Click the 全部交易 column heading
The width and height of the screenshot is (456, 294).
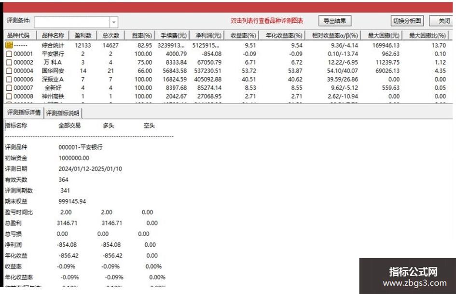pos(69,126)
